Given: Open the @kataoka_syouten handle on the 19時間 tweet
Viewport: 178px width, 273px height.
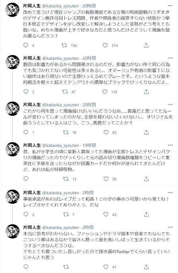Looking at the screenshot, I should [x=61, y=145].
